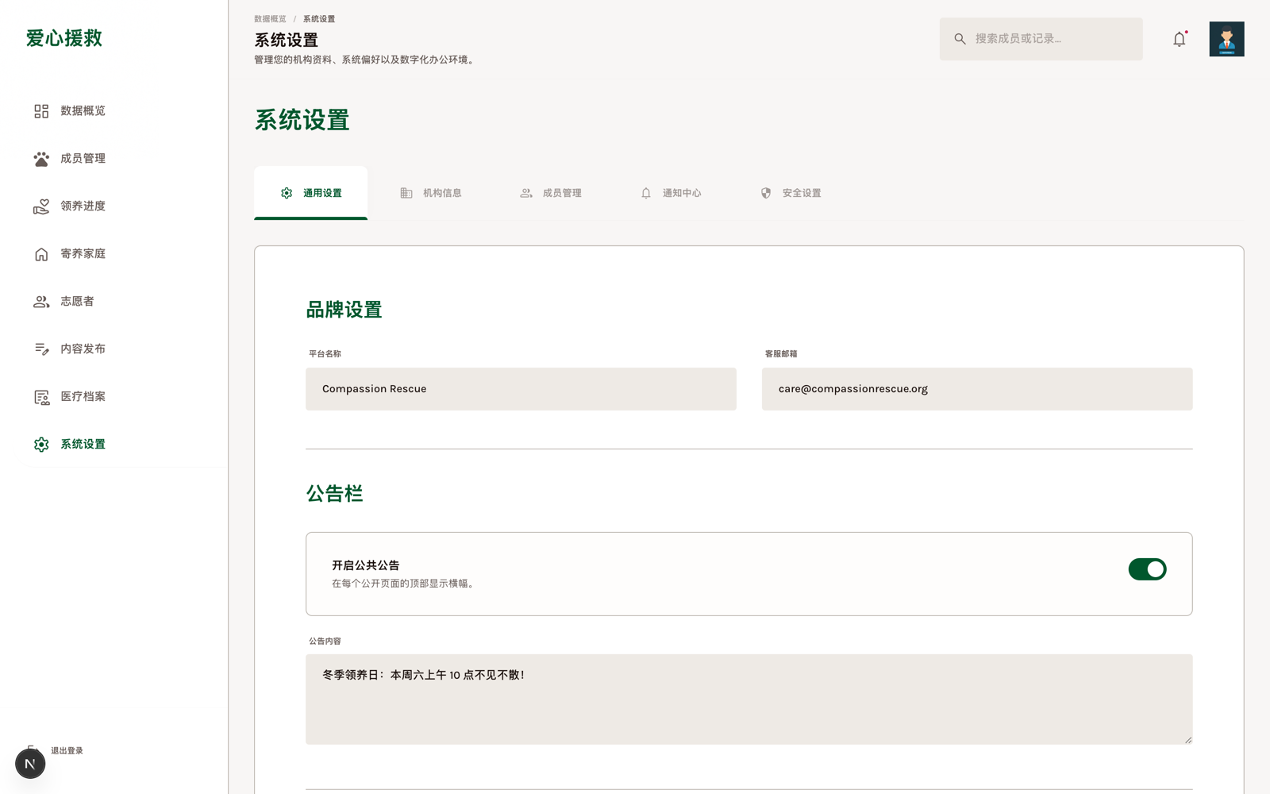Click the shield icon on the 安全设置 tab
1270x794 pixels.
(x=766, y=193)
